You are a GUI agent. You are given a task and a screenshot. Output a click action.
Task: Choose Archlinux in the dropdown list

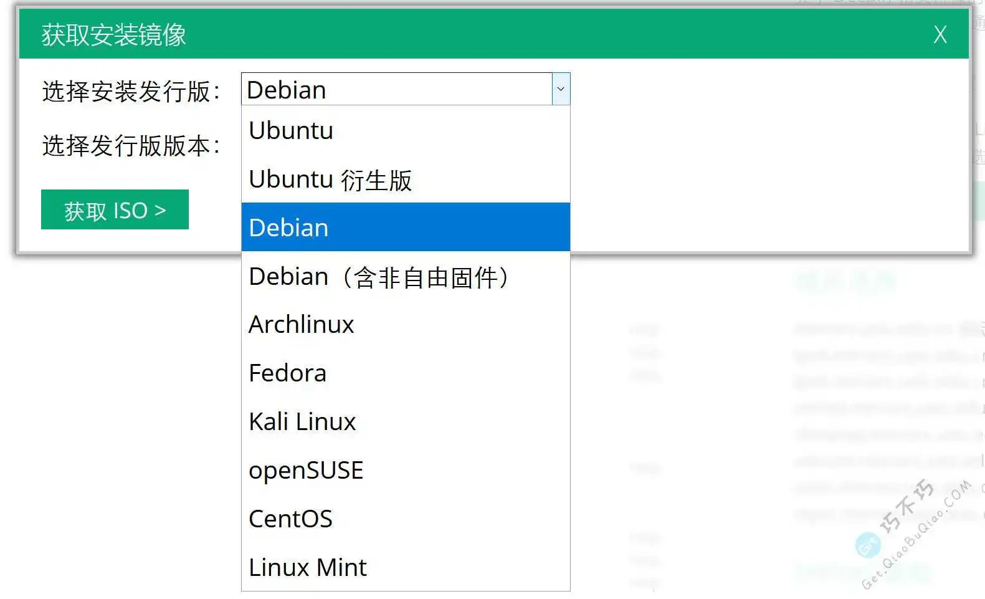coord(406,324)
